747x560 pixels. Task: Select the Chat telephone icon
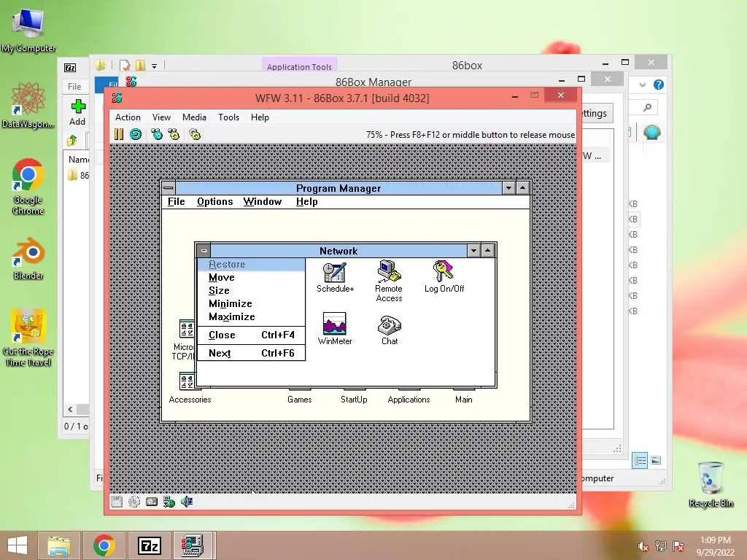coord(390,330)
